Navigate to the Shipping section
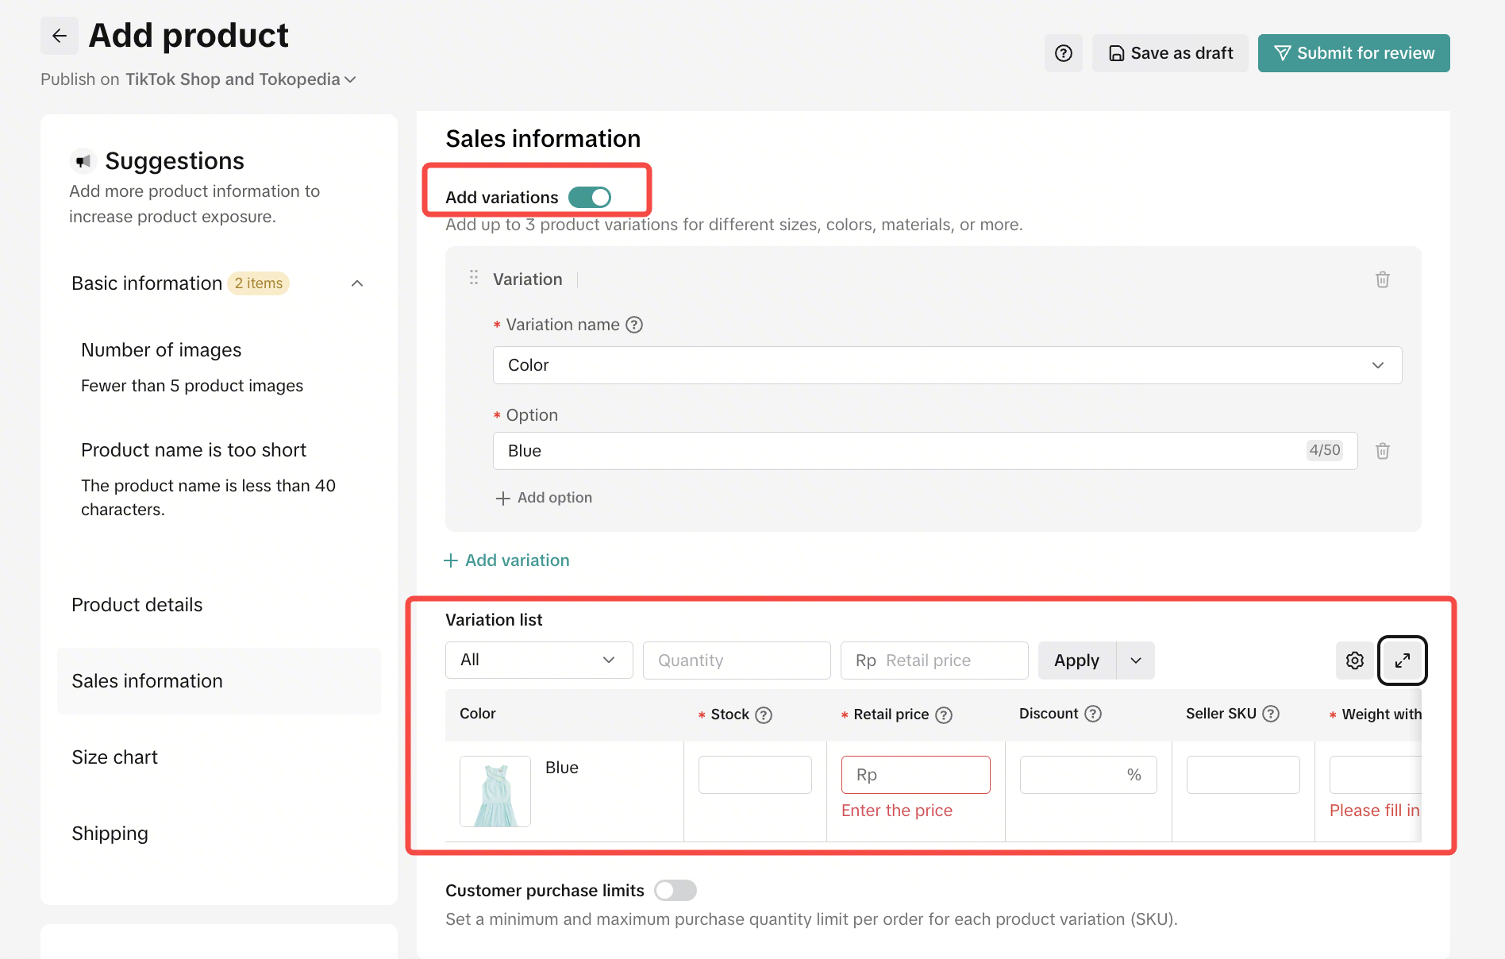Viewport: 1505px width, 959px height. point(110,834)
